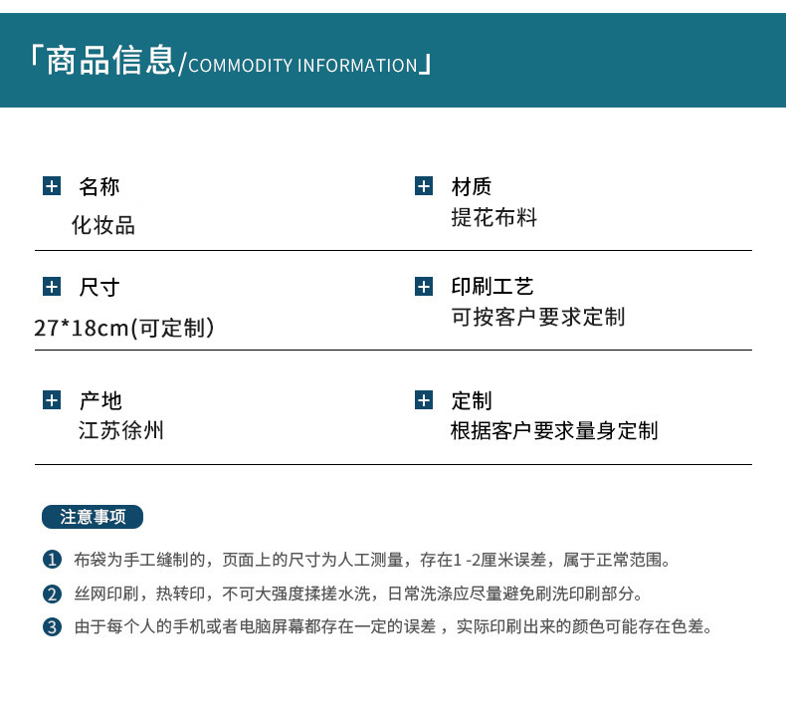The height and width of the screenshot is (717, 786).
Task: Click the numbered circle 2 icon
Action: pyautogui.click(x=52, y=595)
